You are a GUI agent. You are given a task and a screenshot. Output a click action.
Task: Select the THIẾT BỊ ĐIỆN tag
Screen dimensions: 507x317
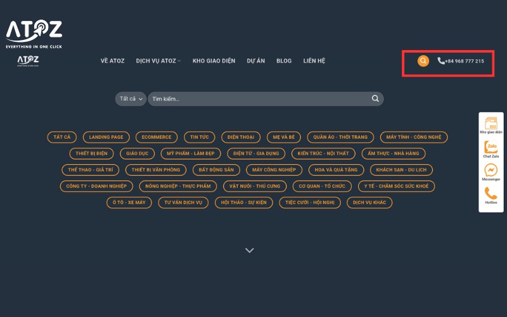91,153
